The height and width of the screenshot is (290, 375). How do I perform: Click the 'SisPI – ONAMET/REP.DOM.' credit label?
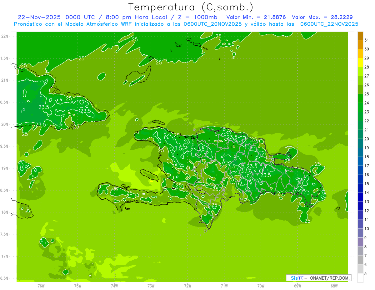318,278
